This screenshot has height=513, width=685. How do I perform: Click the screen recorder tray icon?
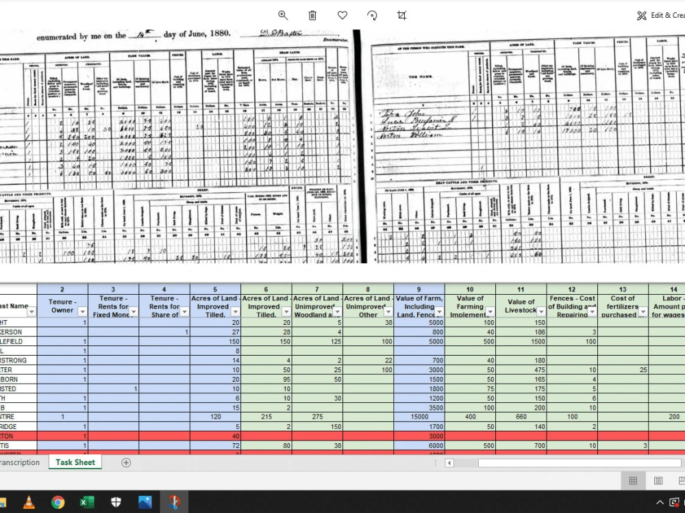675,503
